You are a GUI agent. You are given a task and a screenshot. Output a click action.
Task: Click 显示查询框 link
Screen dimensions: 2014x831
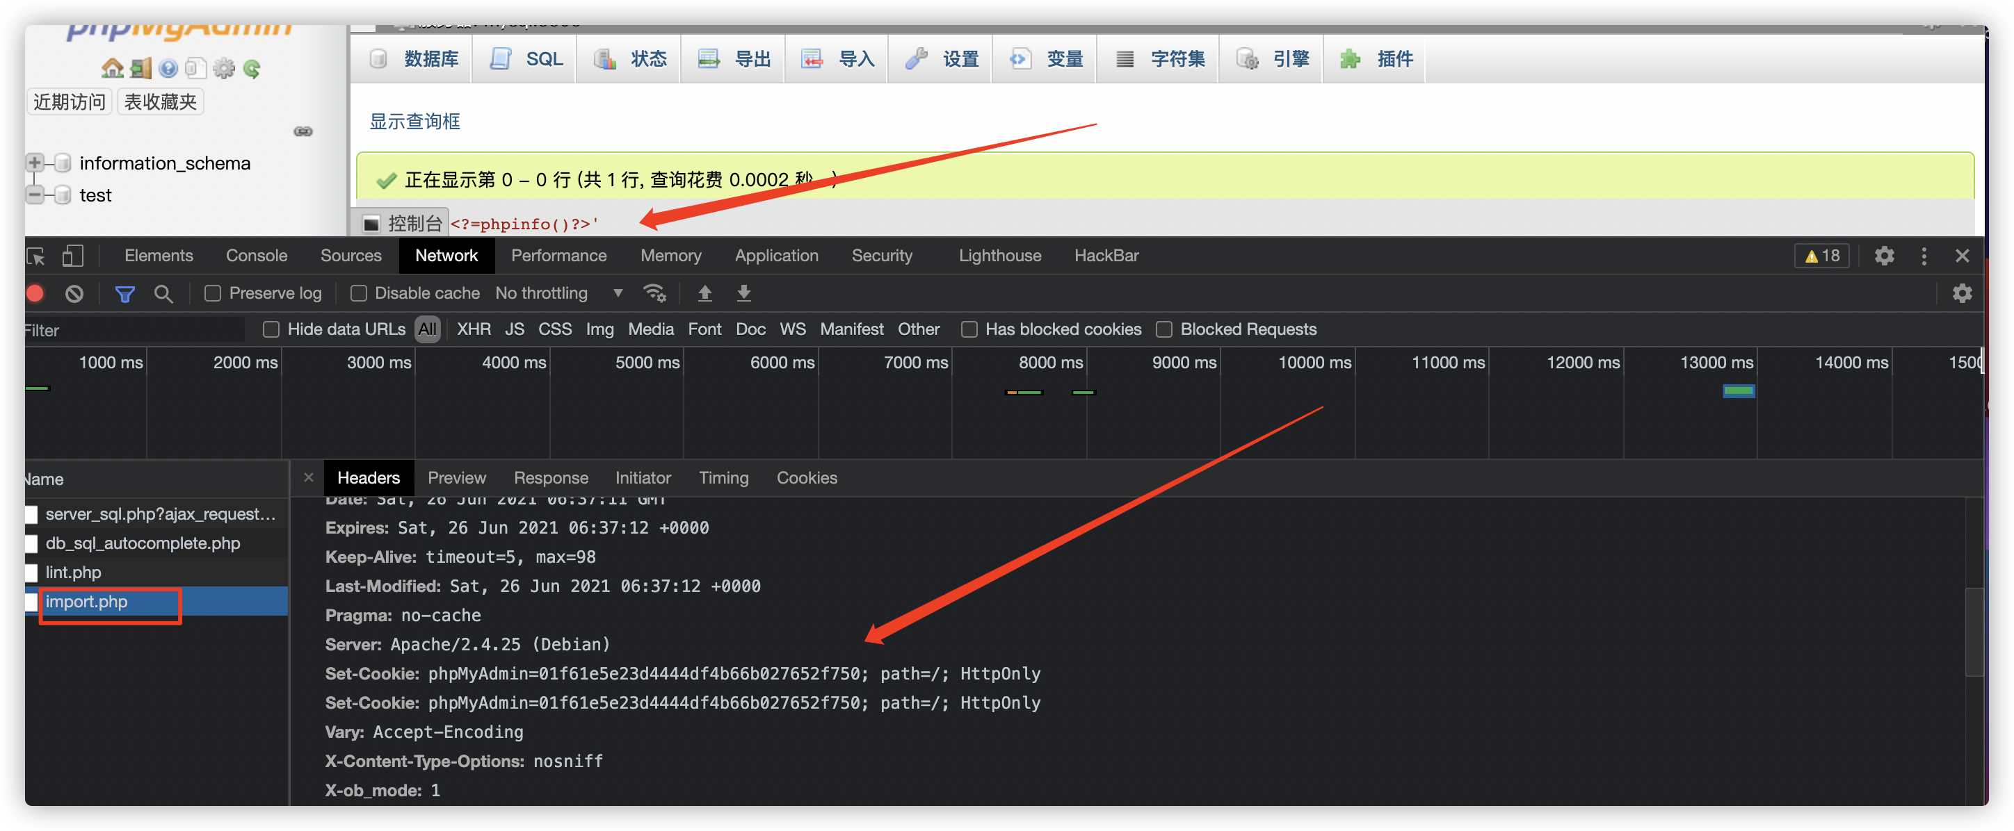(414, 122)
